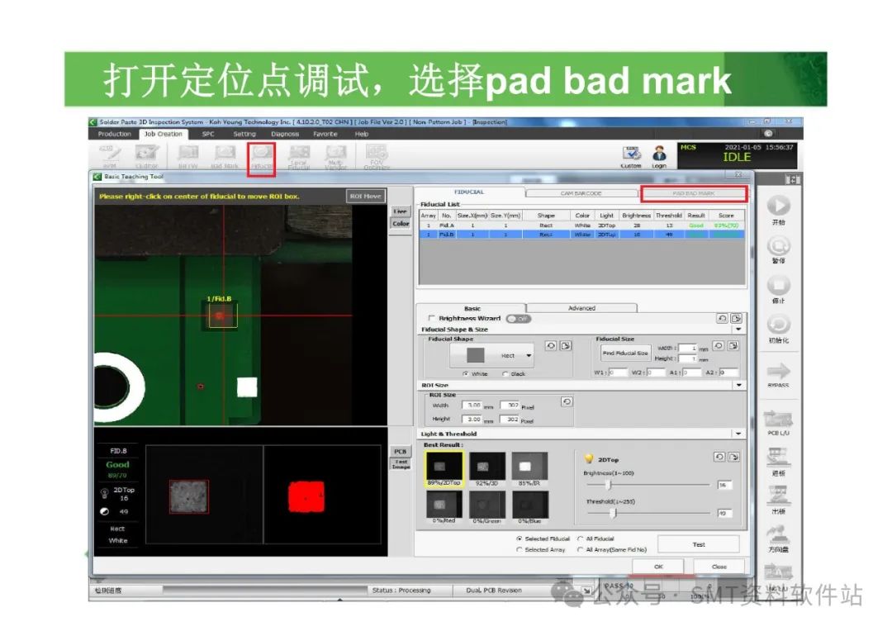Reset the ROI Size with undo icon
Viewport: 892px width, 631px height.
567,401
